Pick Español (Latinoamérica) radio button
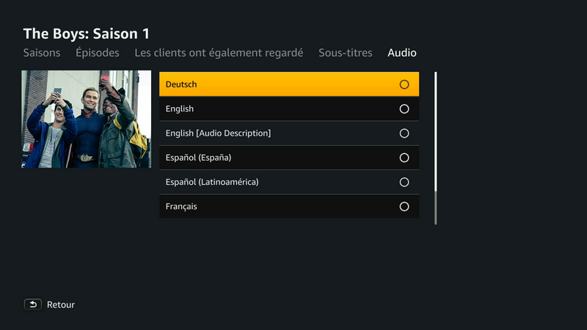Screen dimensions: 587x330 click(x=404, y=182)
